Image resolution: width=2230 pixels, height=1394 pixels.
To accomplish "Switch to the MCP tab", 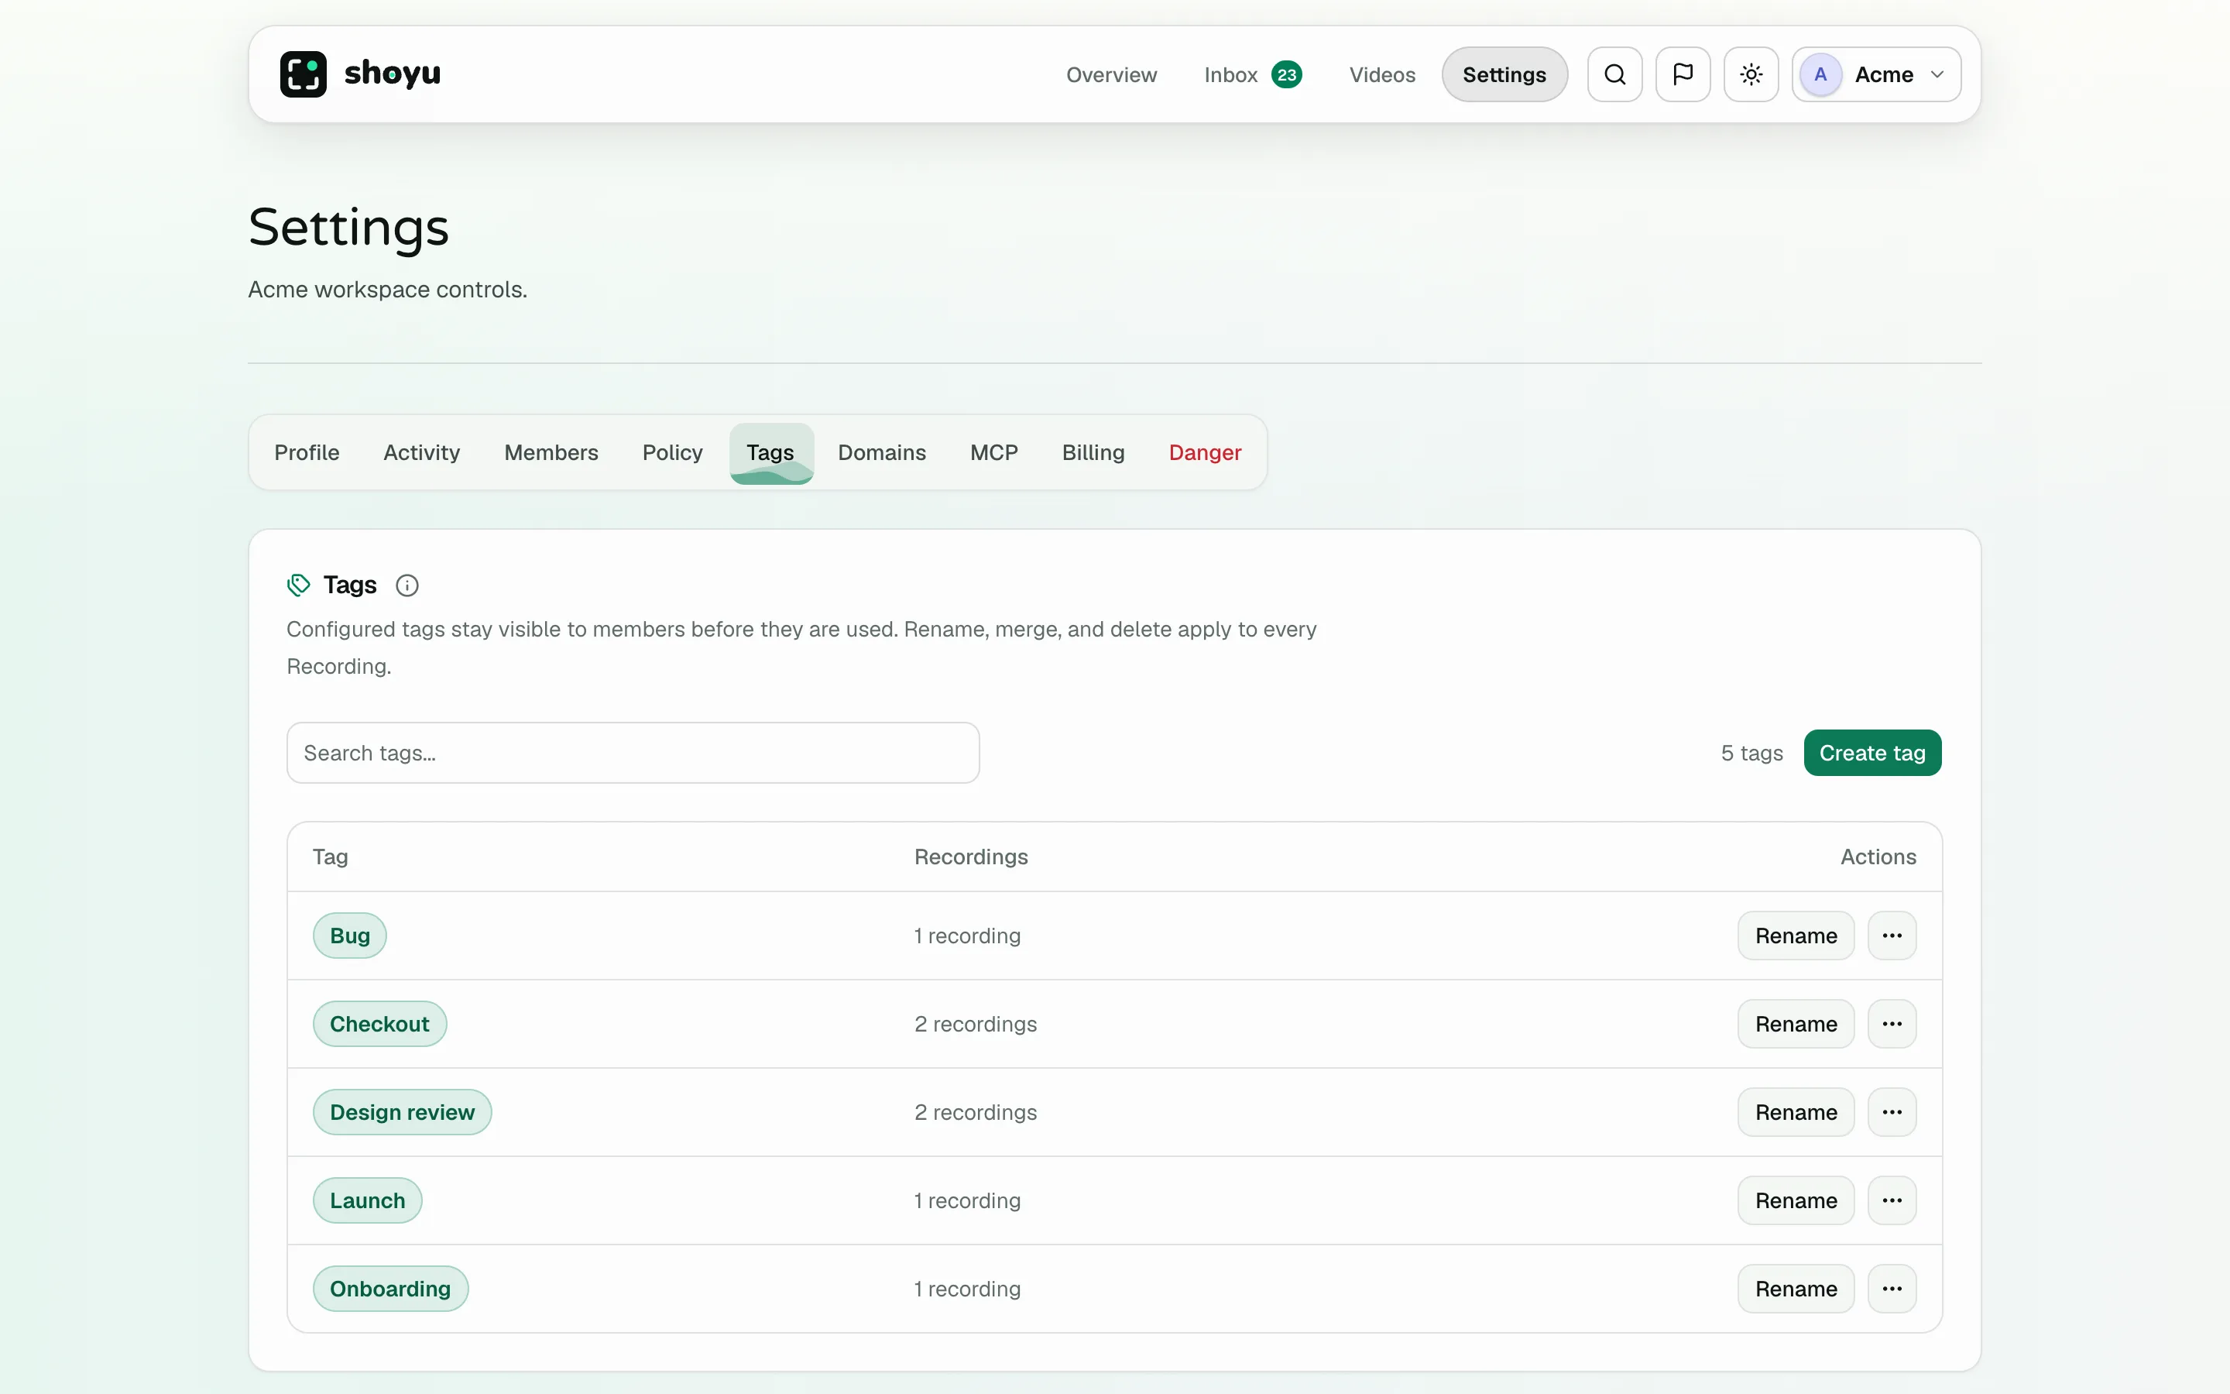I will 993,453.
